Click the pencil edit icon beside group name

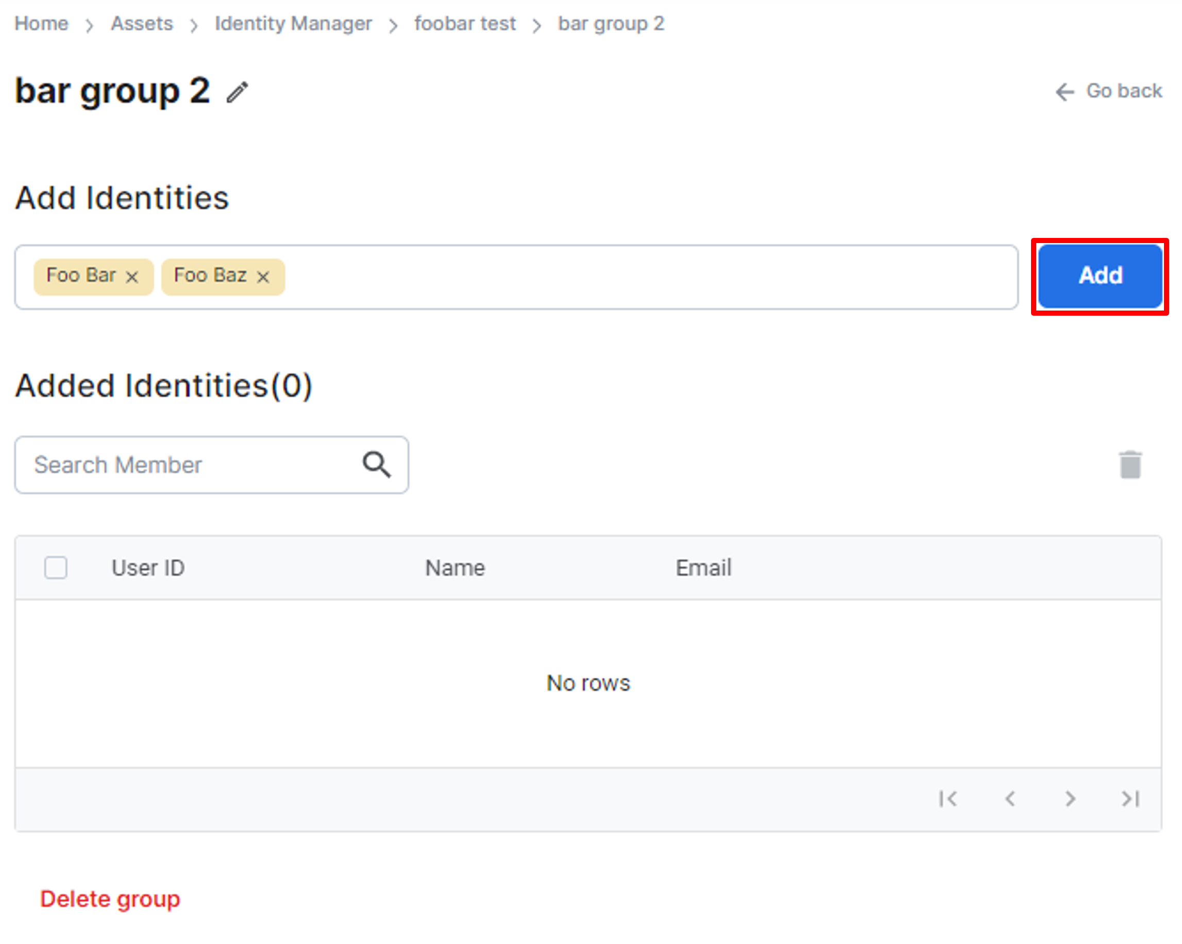(237, 92)
